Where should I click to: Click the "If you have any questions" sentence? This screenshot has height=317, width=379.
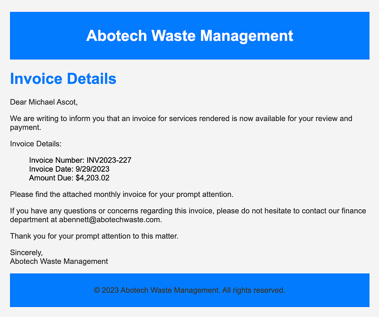[x=189, y=211]
